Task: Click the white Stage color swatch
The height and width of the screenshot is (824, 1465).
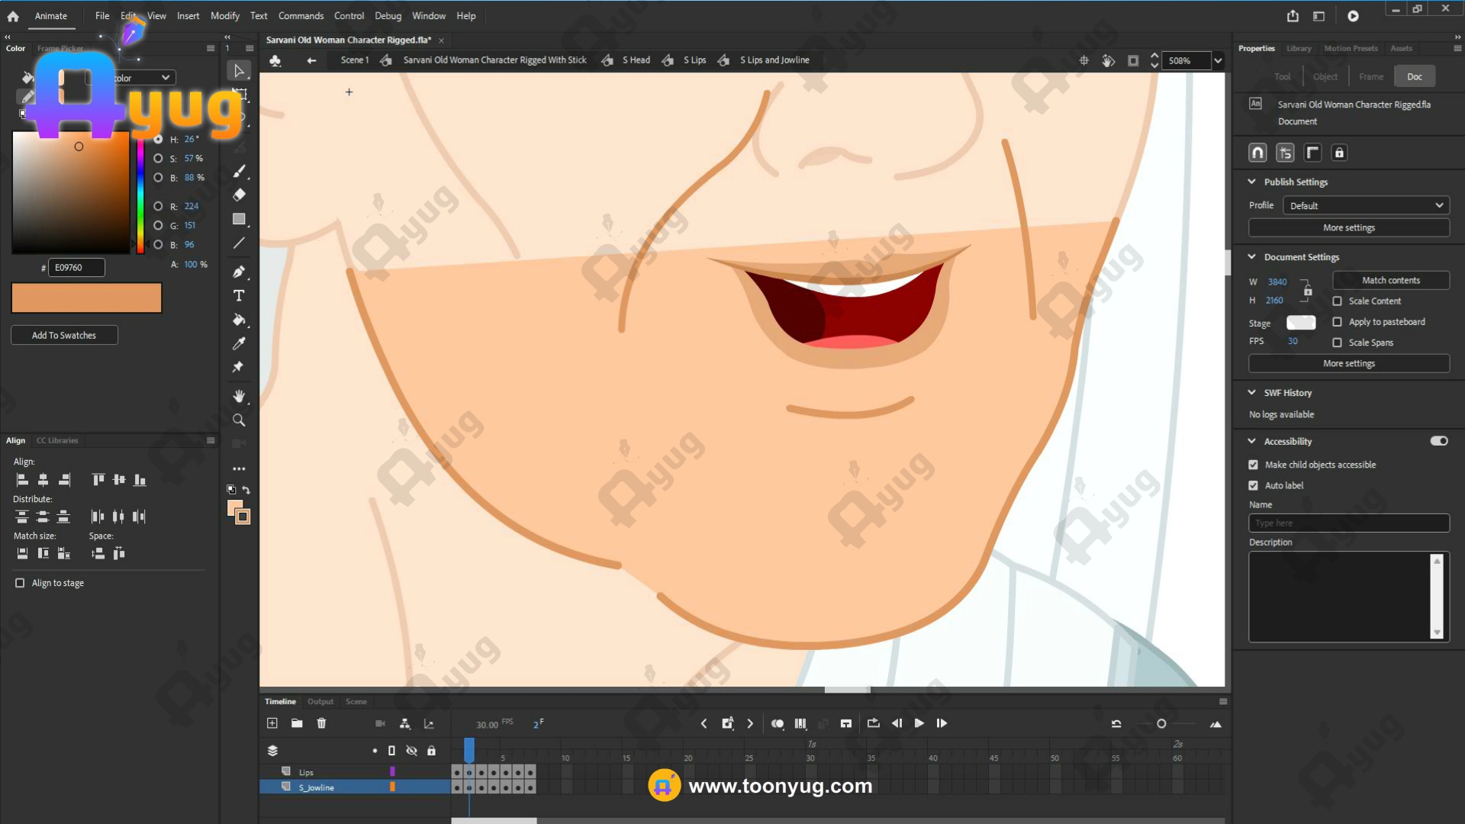Action: [x=1300, y=323]
